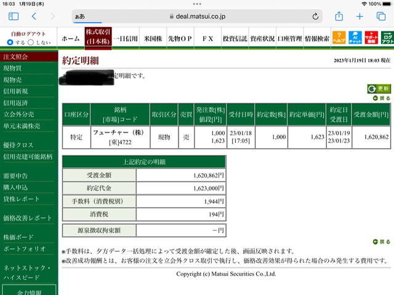This screenshot has width=394, height=295.
Task: Select 株価ボード in the sidebar
Action: point(18,237)
